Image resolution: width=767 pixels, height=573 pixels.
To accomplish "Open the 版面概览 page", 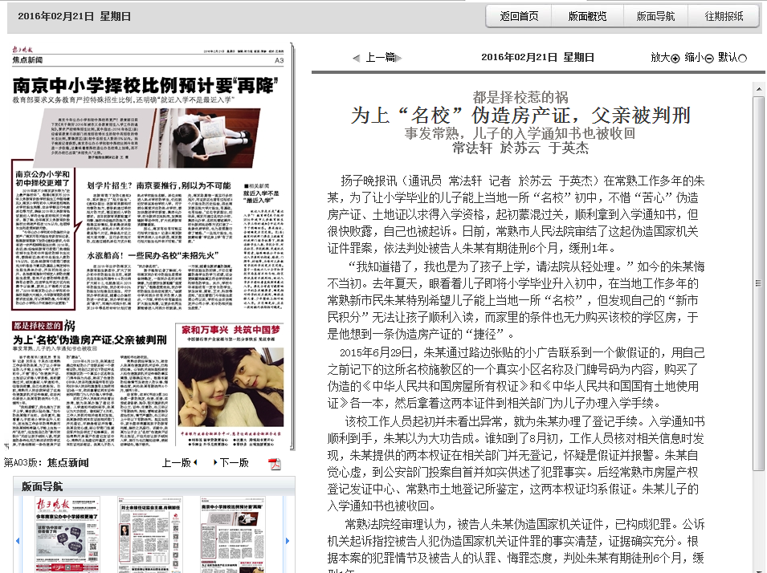I will click(x=587, y=16).
